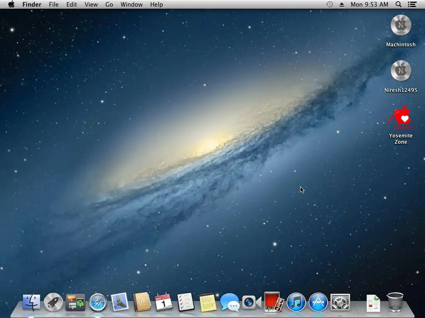
Task: Open Finder from the Dock
Action: [x=31, y=302]
